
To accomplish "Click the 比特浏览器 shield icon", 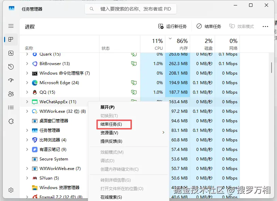I will point(35,140).
